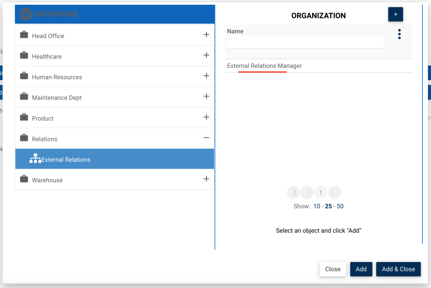The height and width of the screenshot is (288, 431).
Task: Select the Human Resources row label
Action: [57, 77]
